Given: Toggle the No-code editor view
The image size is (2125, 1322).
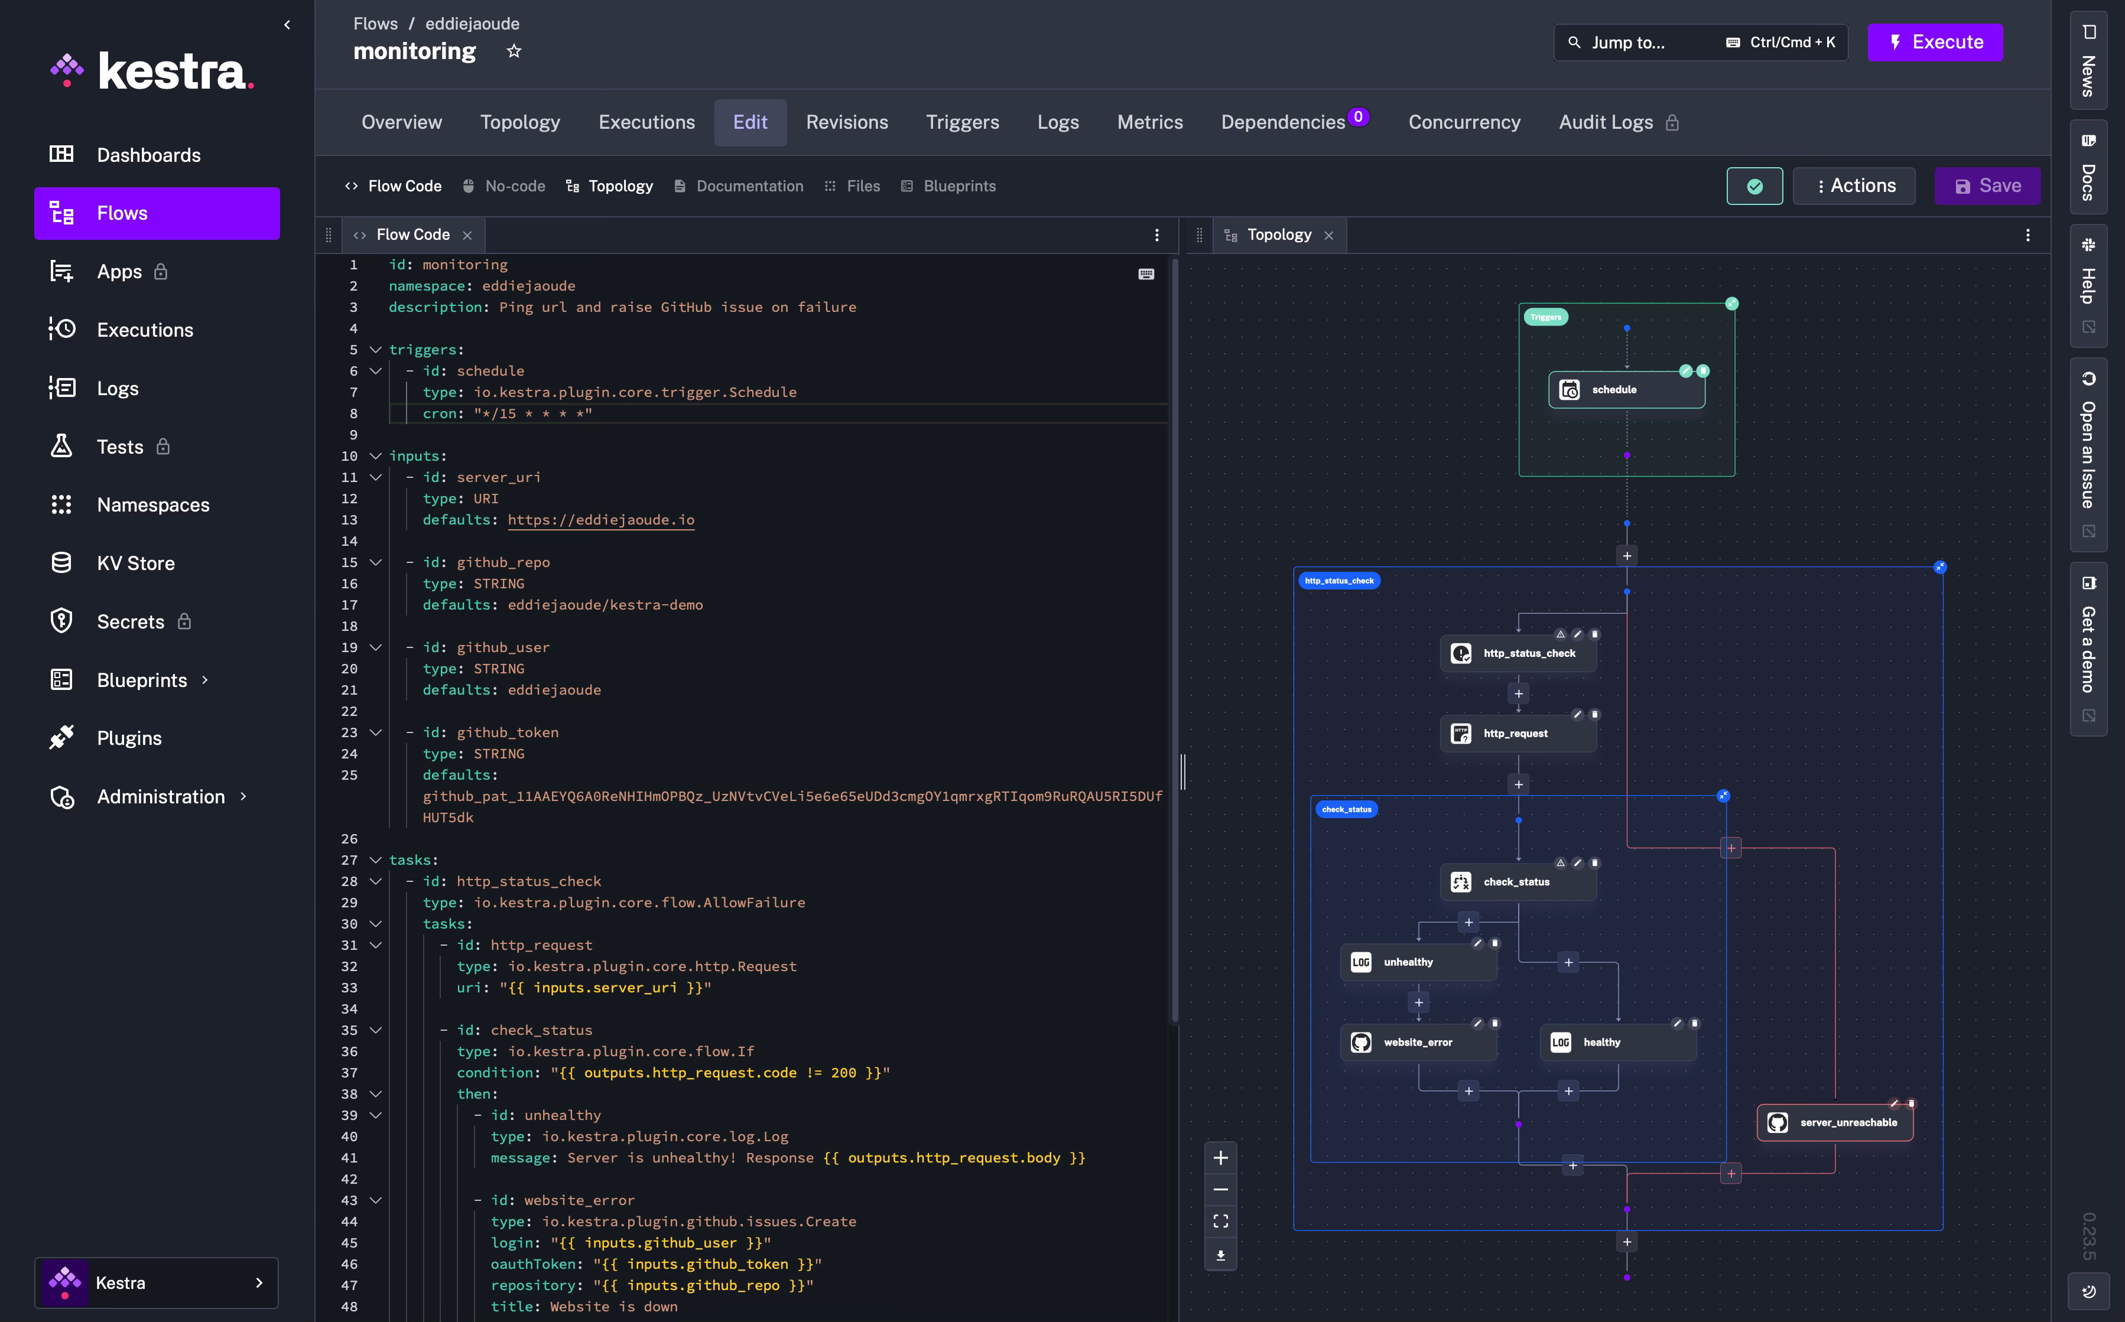Looking at the screenshot, I should pos(505,186).
